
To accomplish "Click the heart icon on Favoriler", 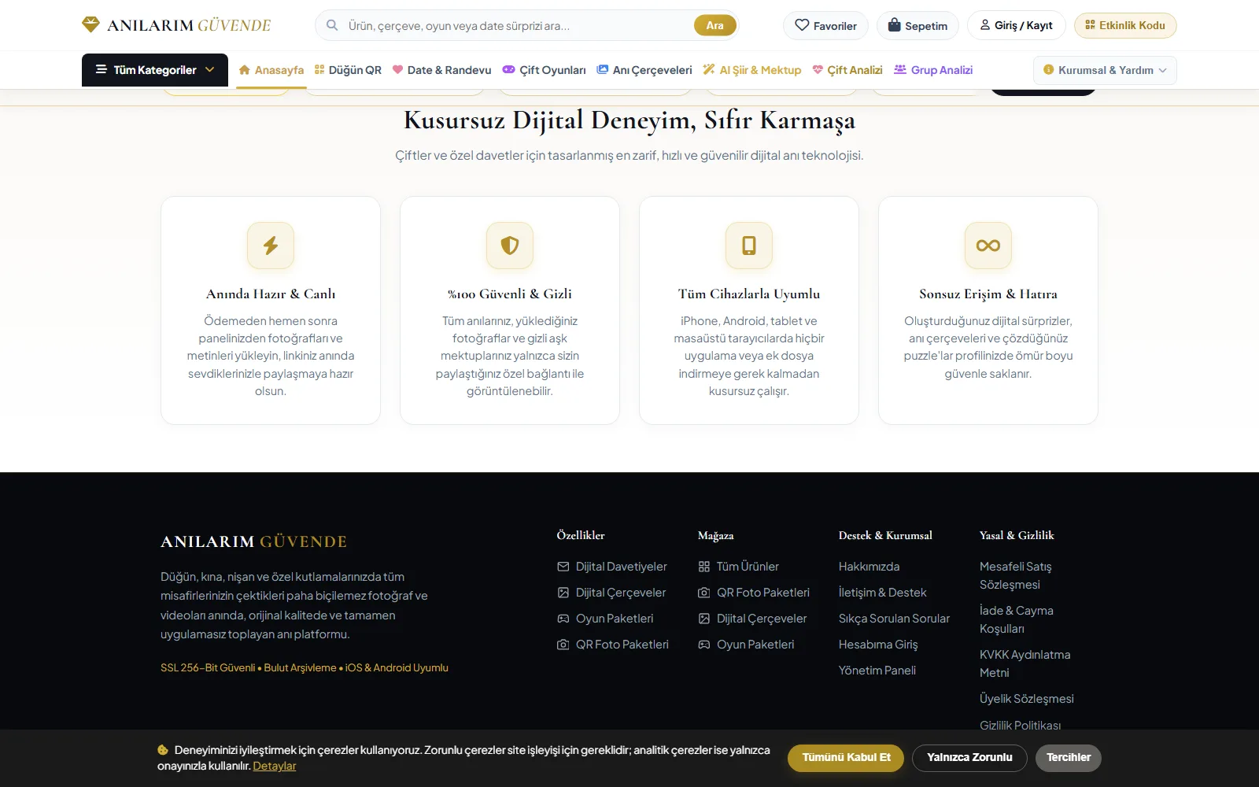I will pyautogui.click(x=802, y=25).
